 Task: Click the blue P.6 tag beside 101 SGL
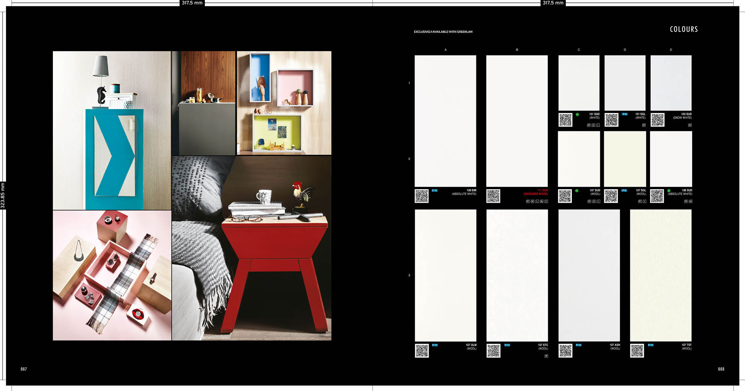625,114
